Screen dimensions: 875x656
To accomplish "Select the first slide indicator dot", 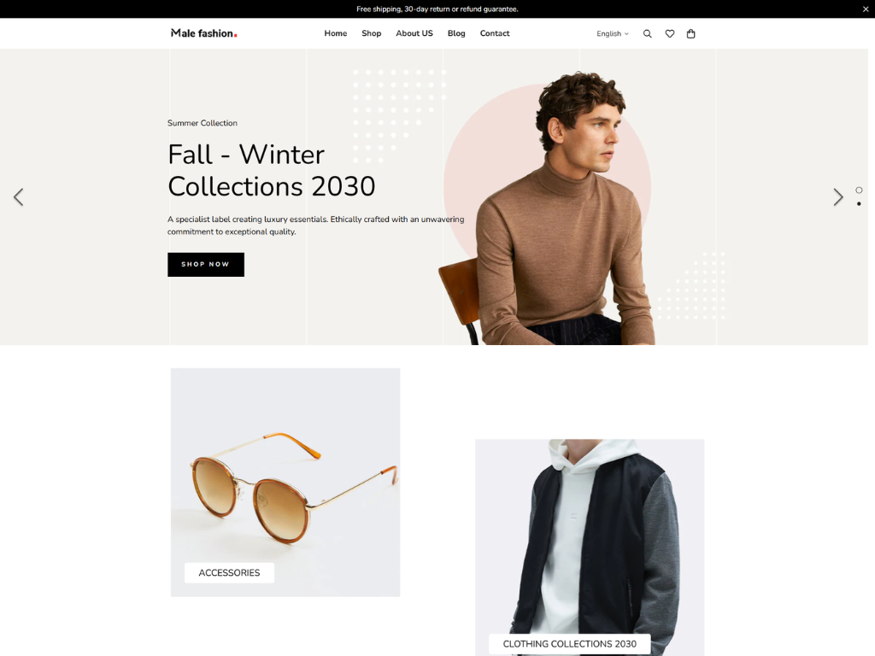I will pos(859,190).
